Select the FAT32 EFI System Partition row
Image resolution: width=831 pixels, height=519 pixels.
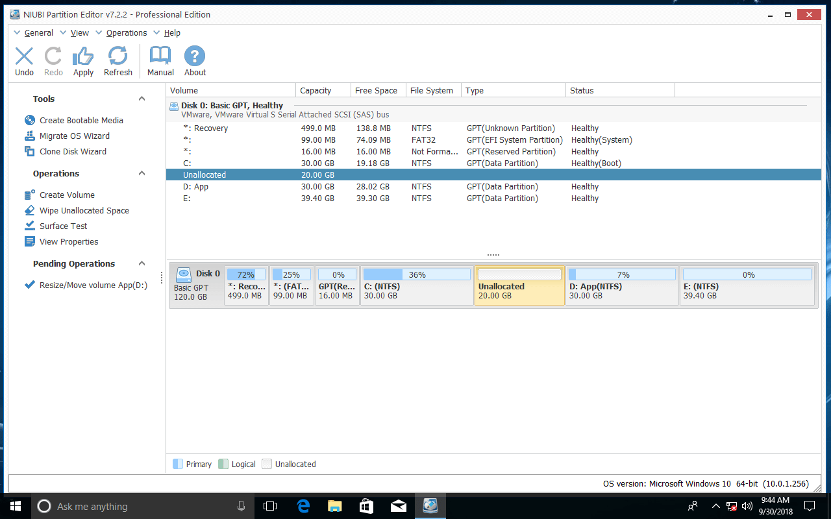[493, 140]
